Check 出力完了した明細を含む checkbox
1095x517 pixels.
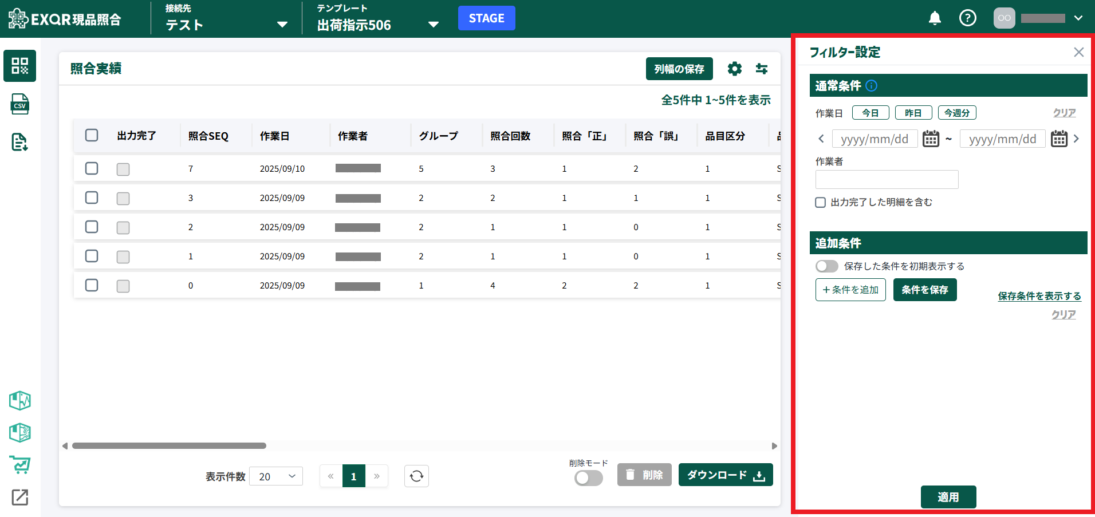tap(821, 203)
